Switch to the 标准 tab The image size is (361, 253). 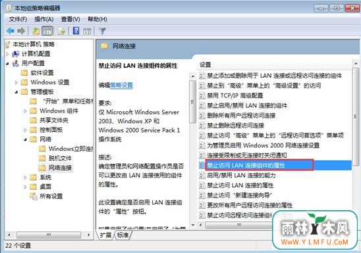[x=123, y=235]
